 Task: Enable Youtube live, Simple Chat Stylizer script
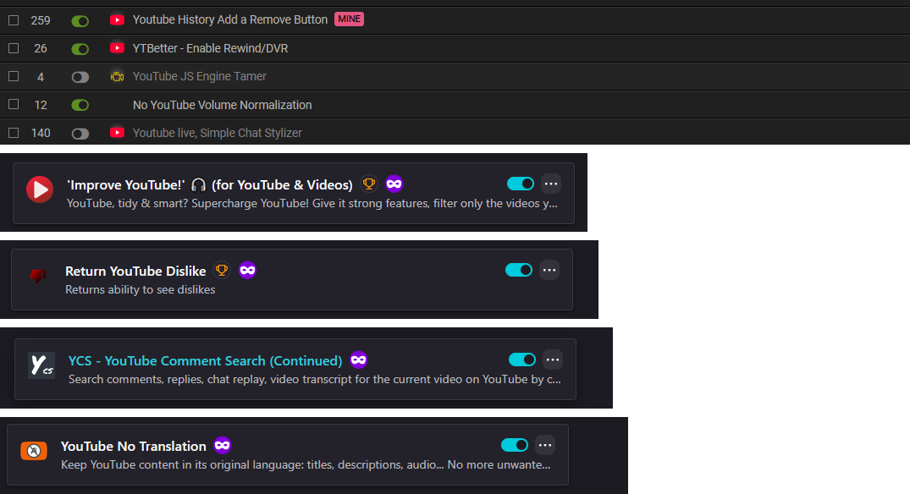pyautogui.click(x=80, y=134)
